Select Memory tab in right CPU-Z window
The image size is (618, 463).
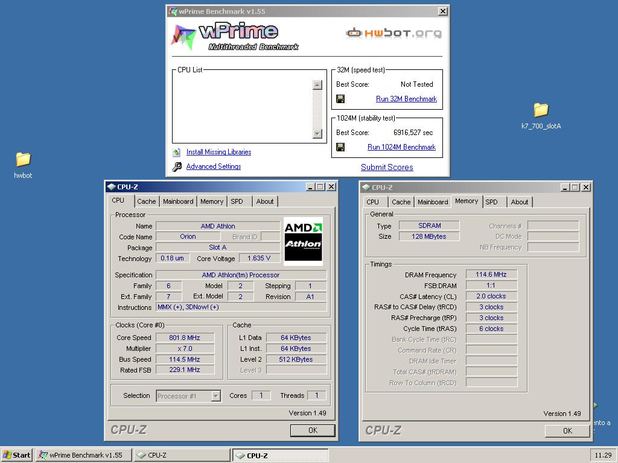click(x=467, y=201)
